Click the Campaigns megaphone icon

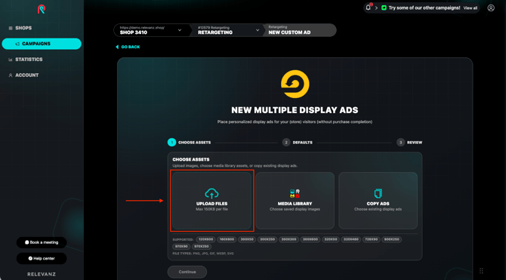pos(17,44)
